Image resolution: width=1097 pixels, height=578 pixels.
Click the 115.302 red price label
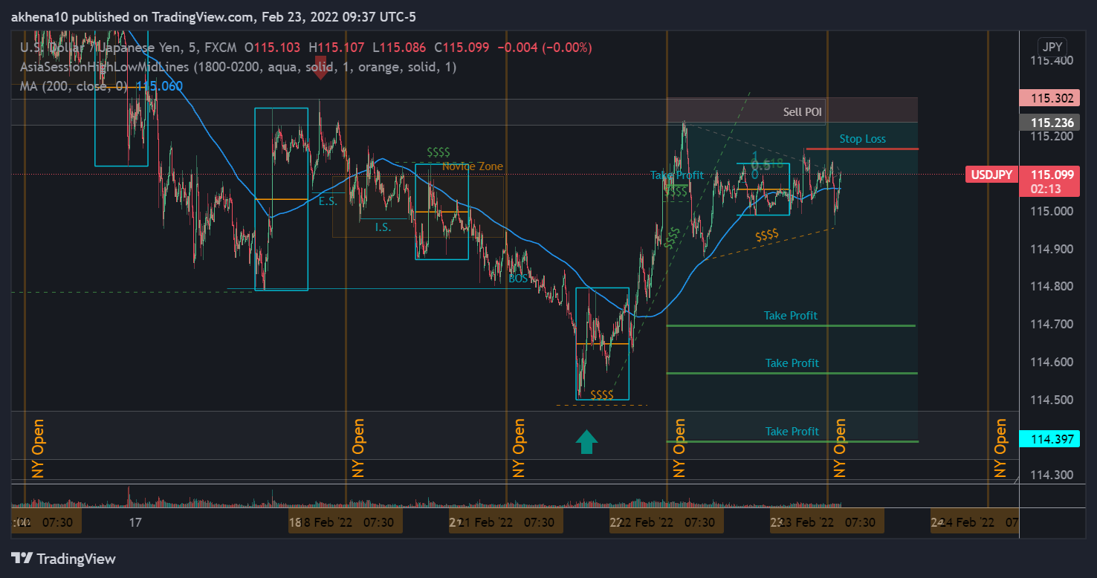1048,98
